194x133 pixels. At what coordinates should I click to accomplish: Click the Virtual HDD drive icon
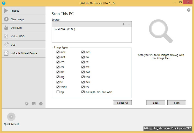point(6,36)
